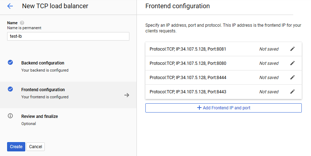The width and height of the screenshot is (311, 156).
Task: Open the Backend configuration section
Action: (x=43, y=63)
